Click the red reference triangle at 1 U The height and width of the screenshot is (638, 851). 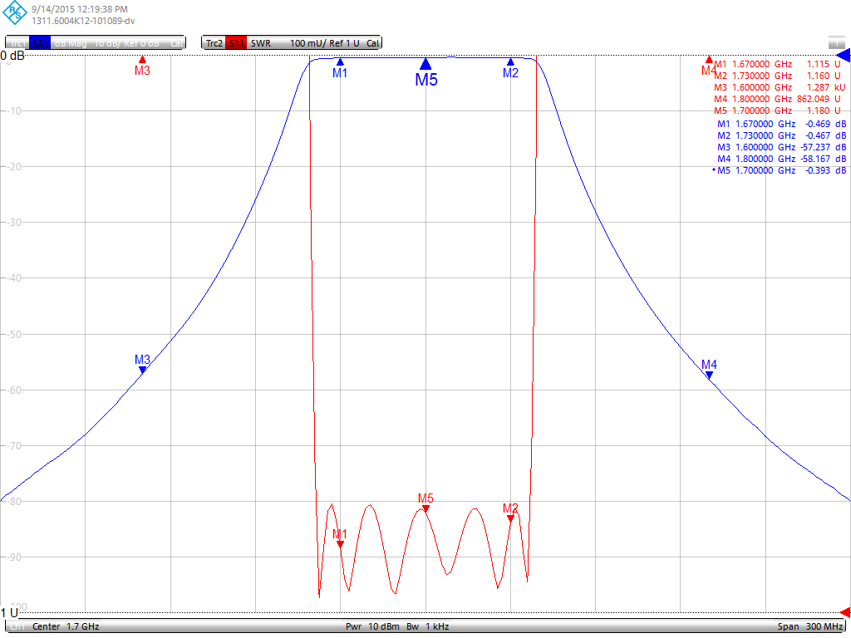pos(845,612)
